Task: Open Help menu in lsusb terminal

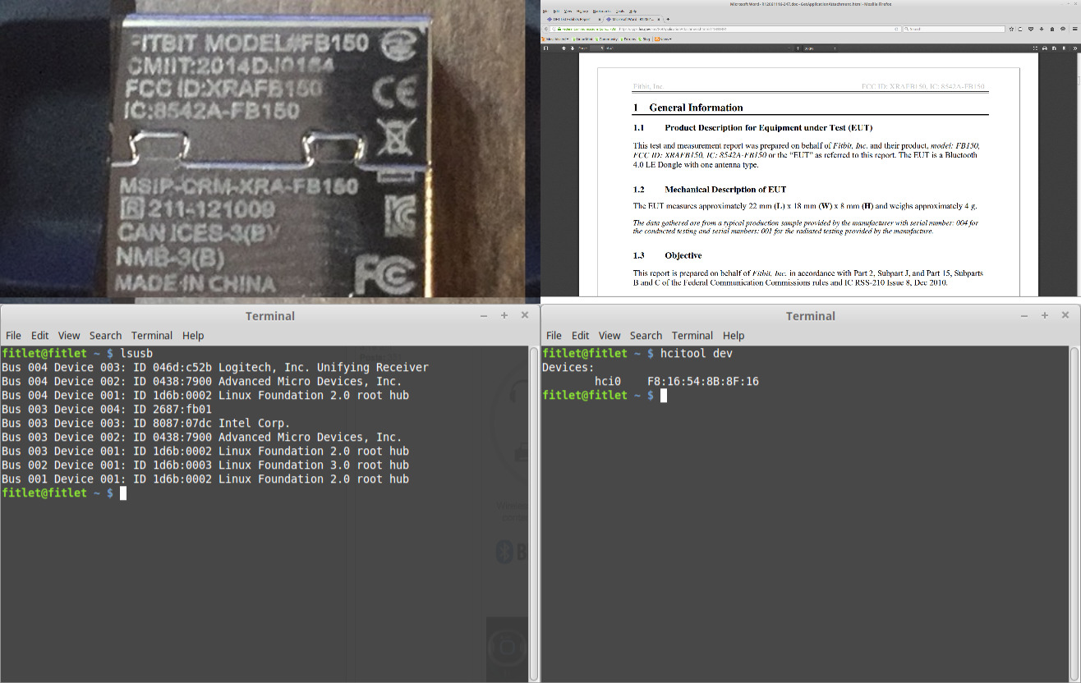Action: point(193,335)
